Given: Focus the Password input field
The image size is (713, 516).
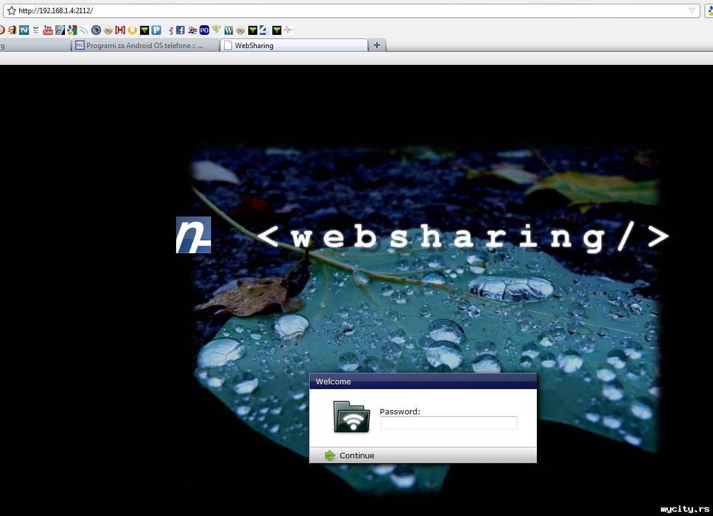Looking at the screenshot, I should coord(448,423).
